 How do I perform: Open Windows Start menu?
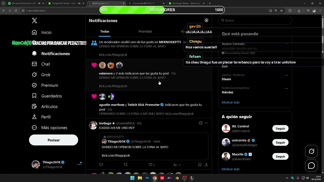132,178
